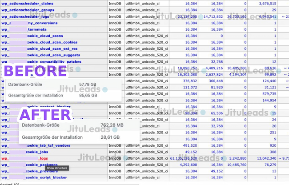Click the huge data length 61,135,126,528
The width and height of the screenshot is (289, 185).
[183, 158]
